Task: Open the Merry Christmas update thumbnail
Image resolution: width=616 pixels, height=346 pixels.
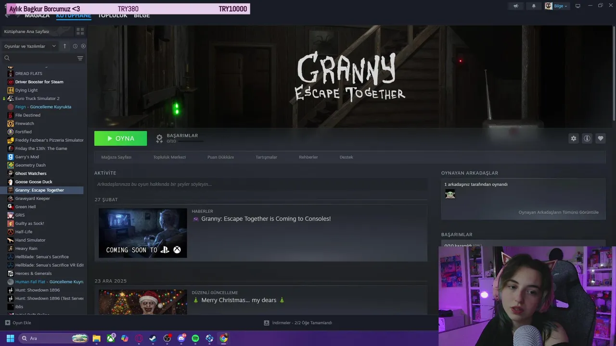Action: [143, 302]
